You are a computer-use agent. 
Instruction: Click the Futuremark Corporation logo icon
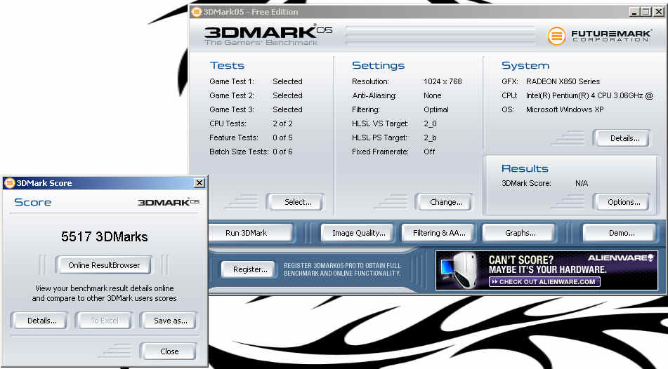(x=556, y=36)
